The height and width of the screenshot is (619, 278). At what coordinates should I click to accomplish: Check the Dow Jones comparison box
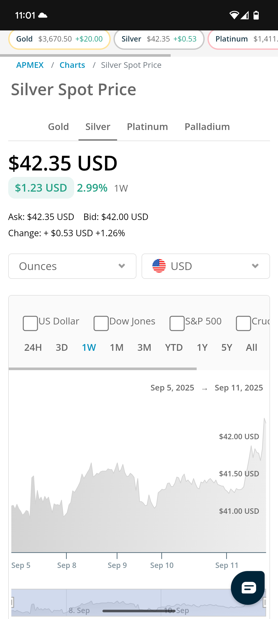coord(101,323)
